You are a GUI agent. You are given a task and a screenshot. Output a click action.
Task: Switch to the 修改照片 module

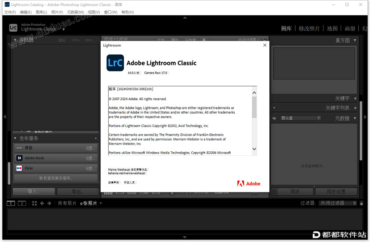309,28
